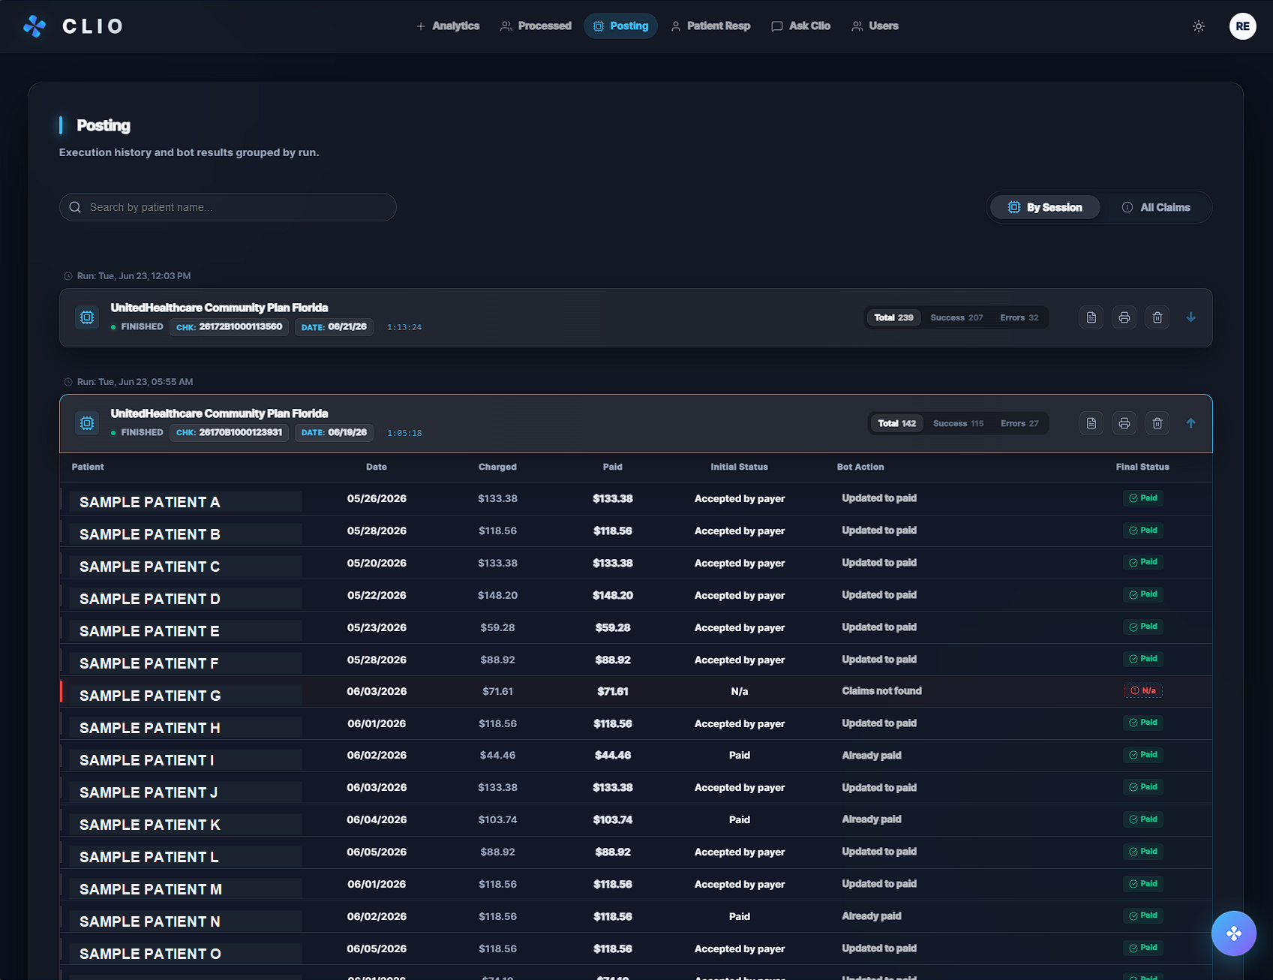Click the search magnifier icon
Screen dimensions: 1273x980
coord(75,207)
